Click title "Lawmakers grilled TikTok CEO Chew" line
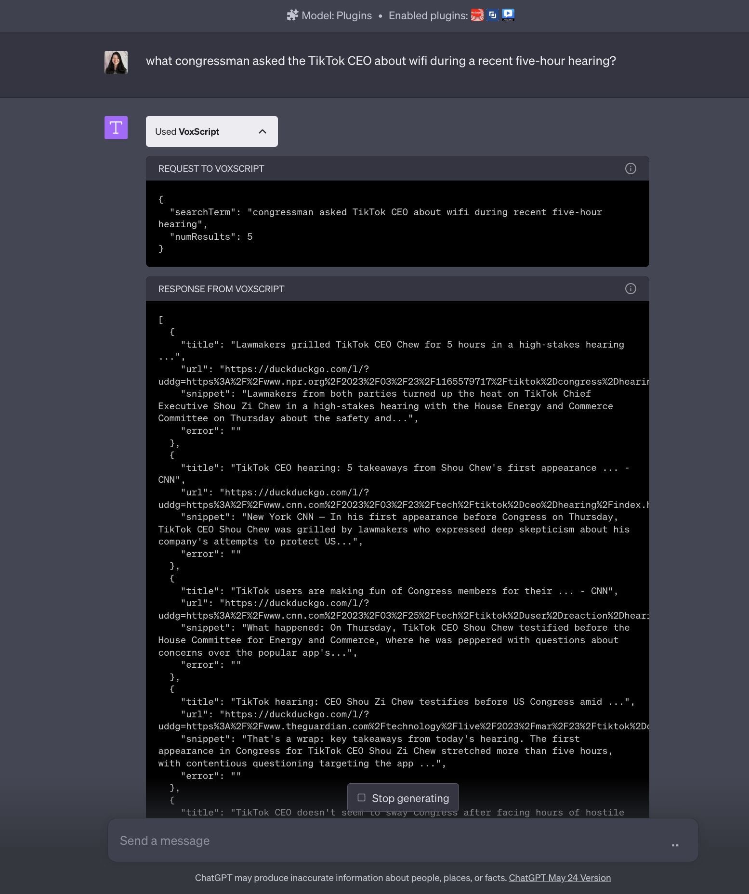Viewport: 749px width, 894px height. 392,350
